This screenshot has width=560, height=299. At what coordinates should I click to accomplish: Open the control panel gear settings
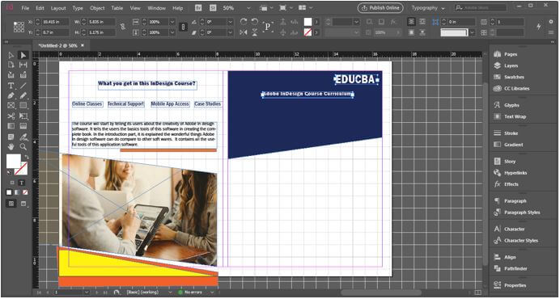[551, 22]
